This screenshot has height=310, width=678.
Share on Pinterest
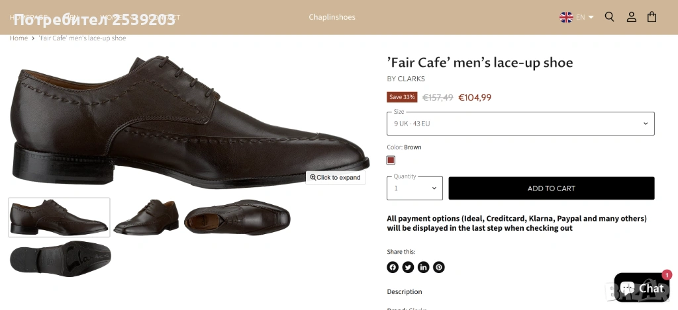coord(439,267)
